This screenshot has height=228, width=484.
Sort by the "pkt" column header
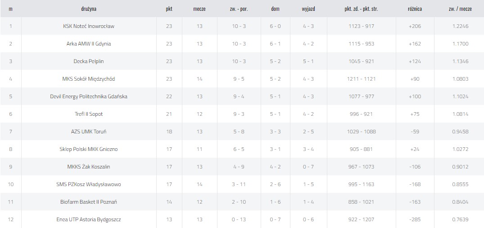169,9
